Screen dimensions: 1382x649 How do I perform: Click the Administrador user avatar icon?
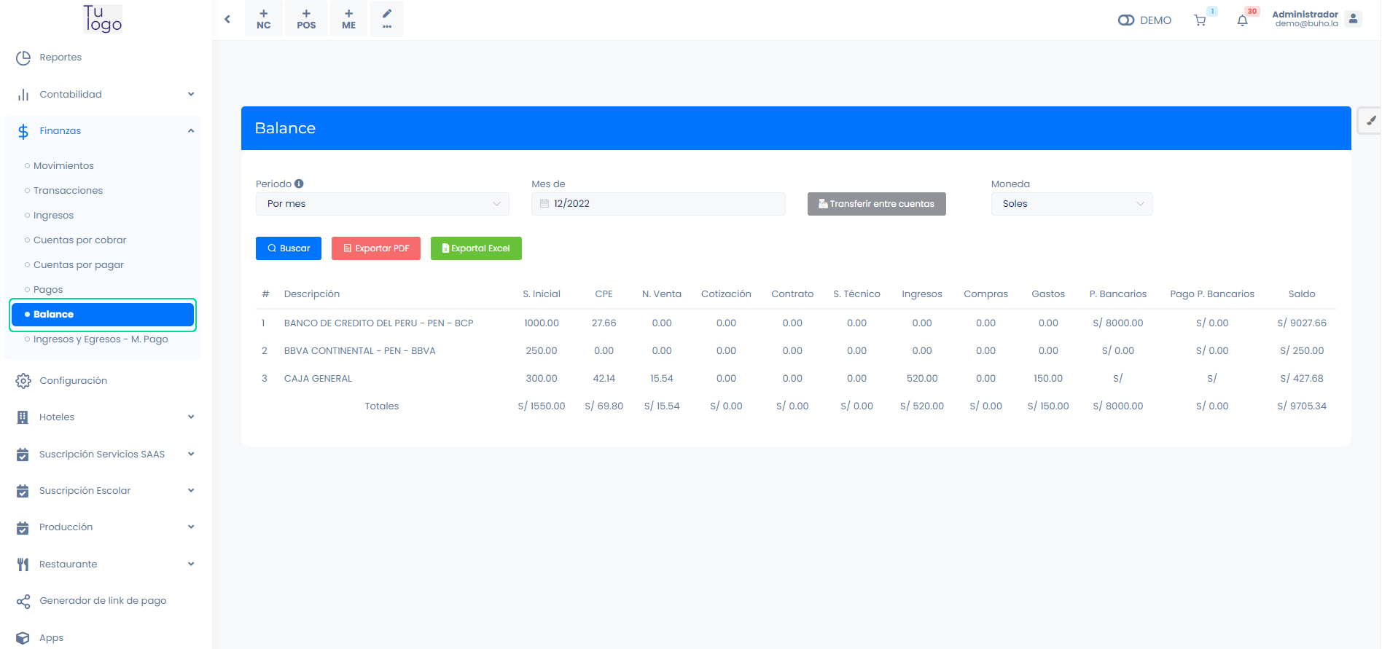pyautogui.click(x=1353, y=19)
